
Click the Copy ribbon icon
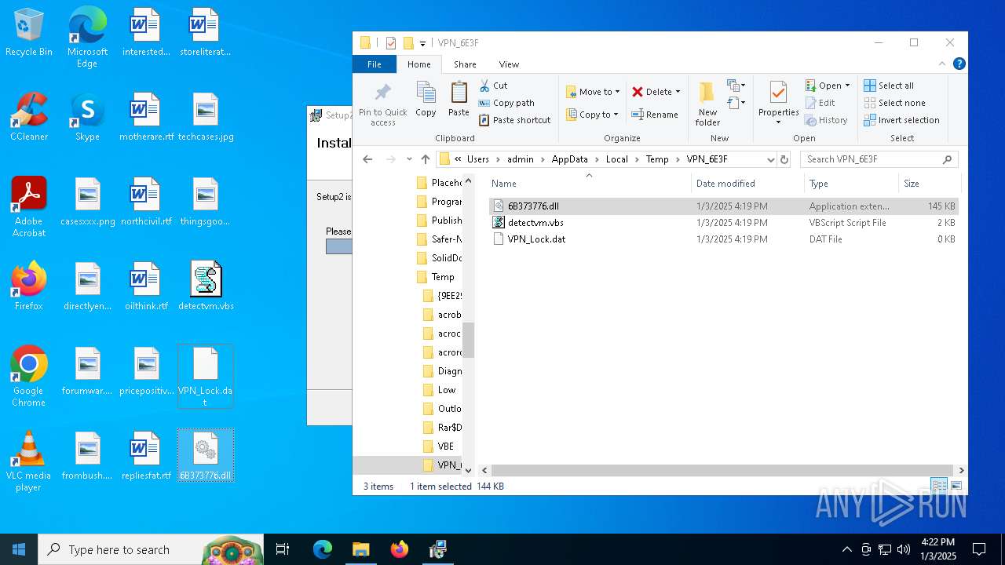(426, 99)
